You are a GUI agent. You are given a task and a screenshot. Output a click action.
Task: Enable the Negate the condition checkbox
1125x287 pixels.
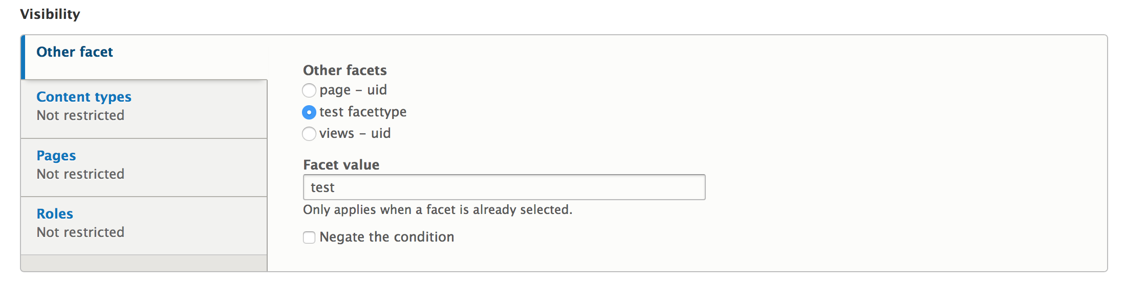[x=309, y=237]
